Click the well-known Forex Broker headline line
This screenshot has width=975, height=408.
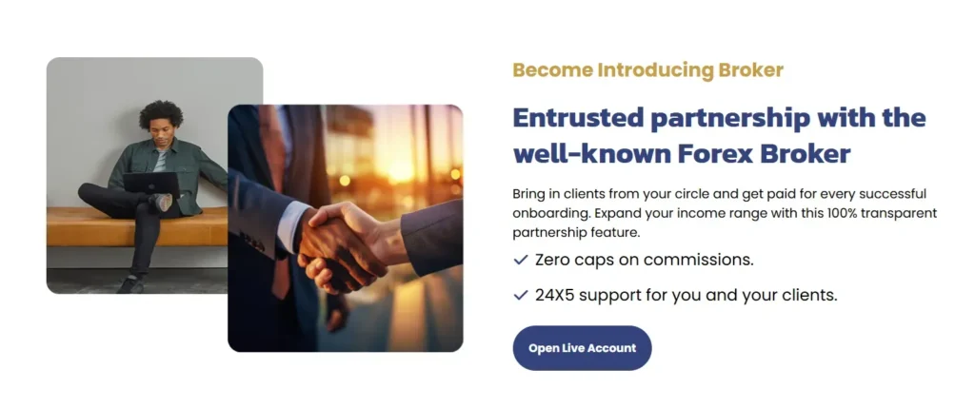(x=681, y=154)
